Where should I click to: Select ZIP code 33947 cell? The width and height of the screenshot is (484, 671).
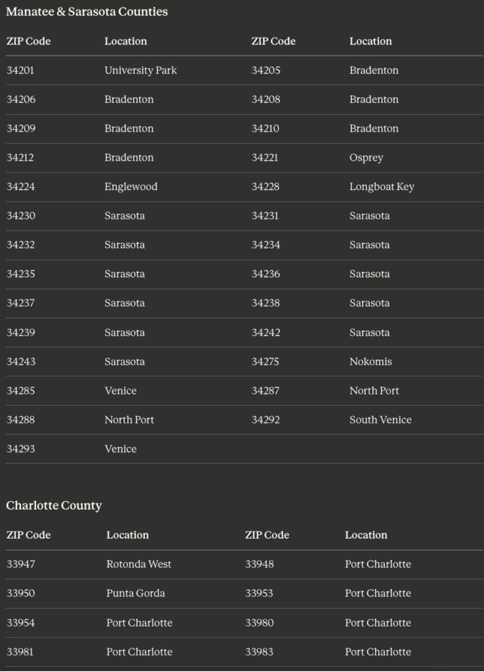tap(20, 564)
